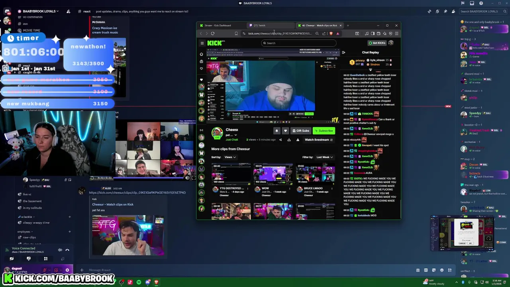The image size is (510, 287).
Task: Open the raw-clips text channel
Action: tap(29, 237)
